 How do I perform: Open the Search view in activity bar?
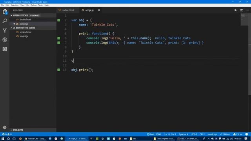(x=5, y=21)
